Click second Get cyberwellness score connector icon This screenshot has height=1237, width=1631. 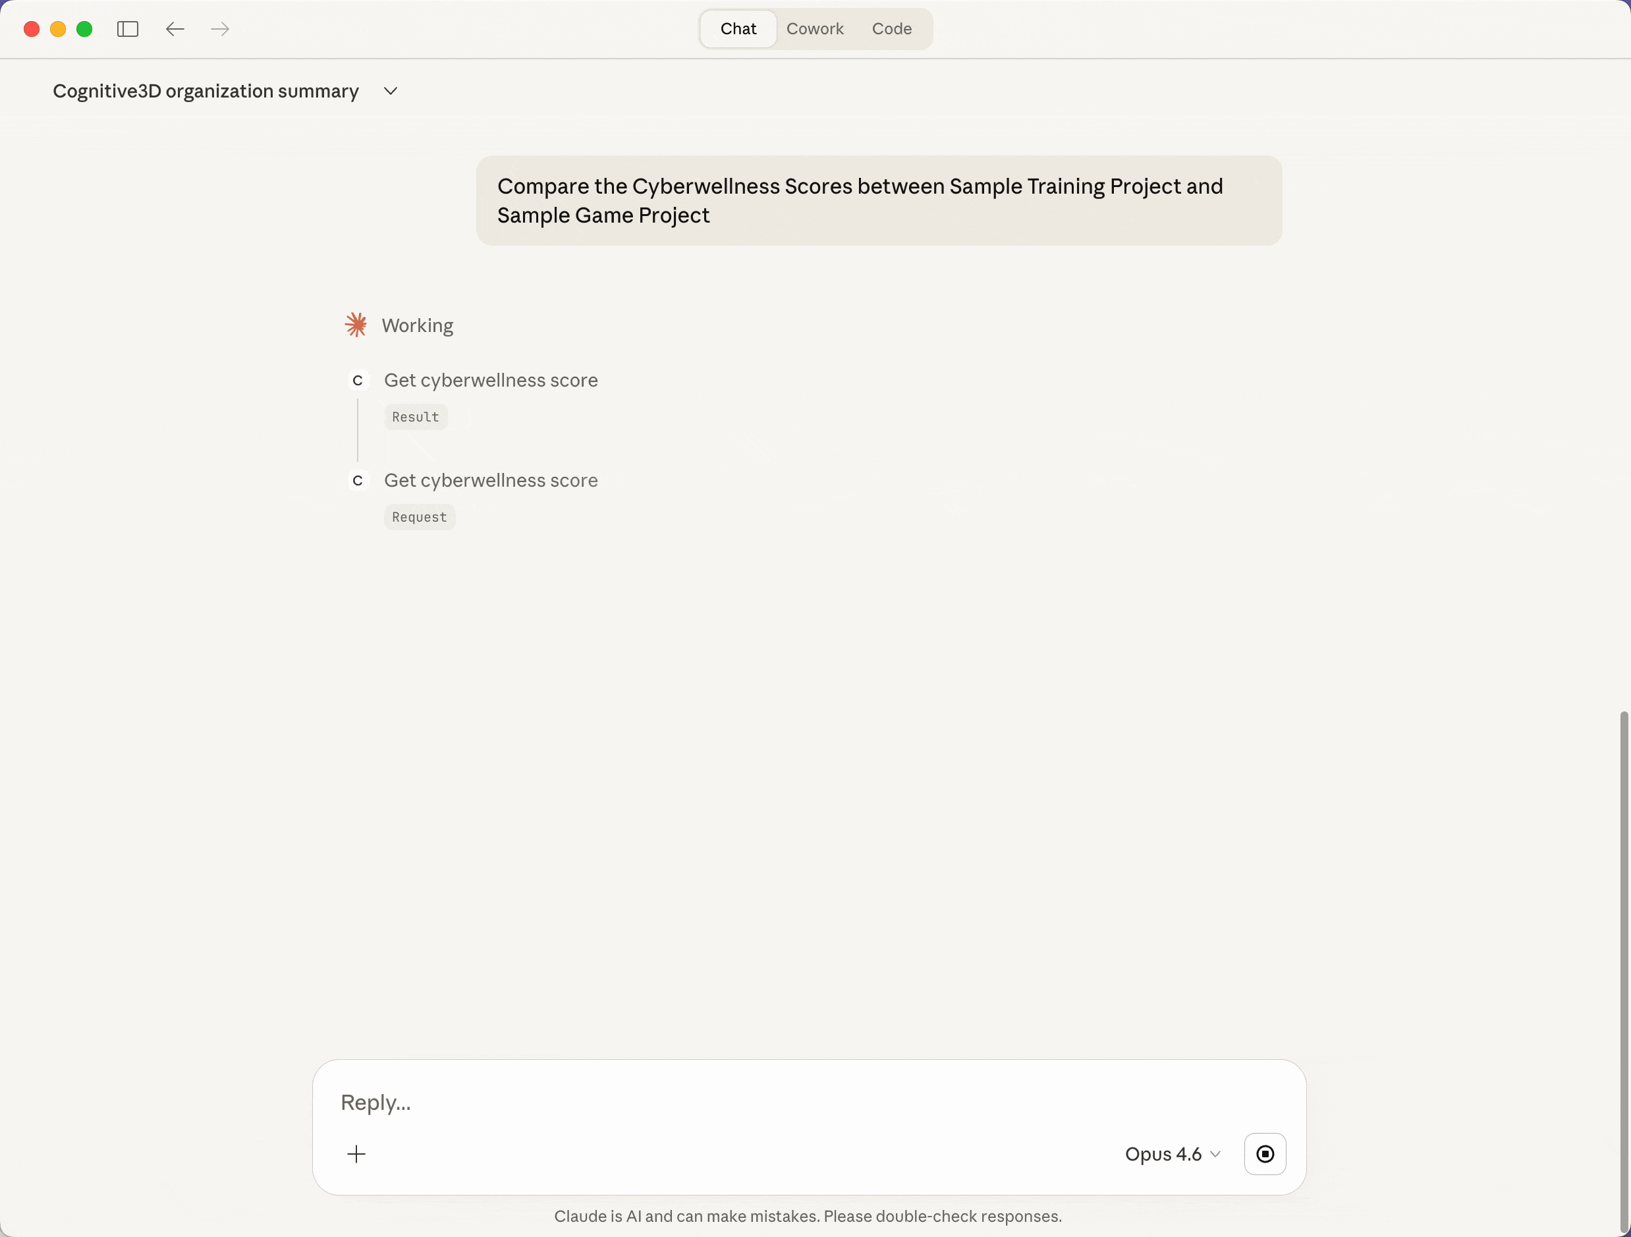coord(358,481)
